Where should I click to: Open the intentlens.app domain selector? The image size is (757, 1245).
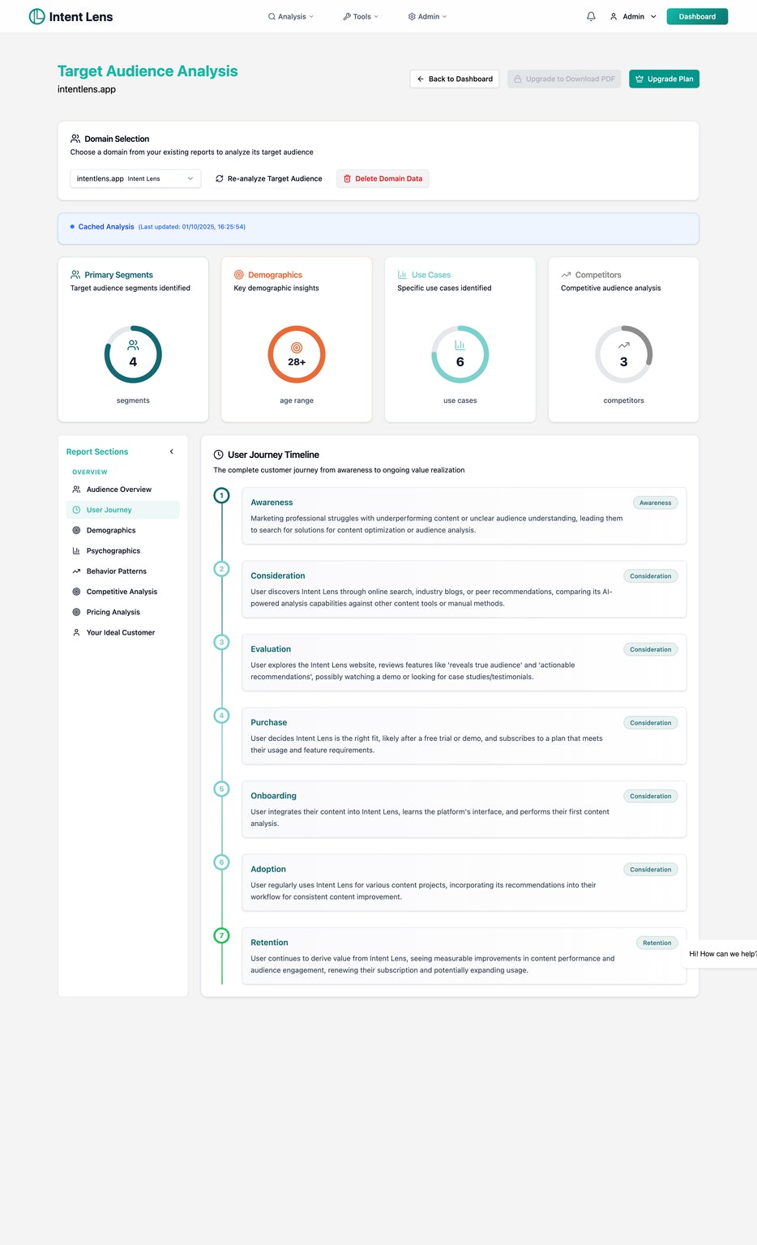135,178
